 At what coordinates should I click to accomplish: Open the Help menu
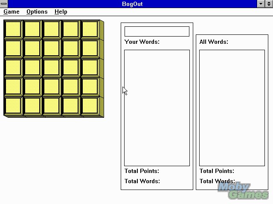[x=61, y=11]
